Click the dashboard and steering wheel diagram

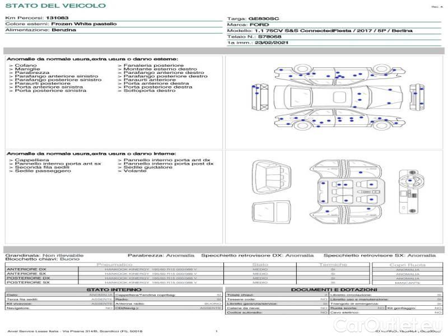[x=411, y=192]
